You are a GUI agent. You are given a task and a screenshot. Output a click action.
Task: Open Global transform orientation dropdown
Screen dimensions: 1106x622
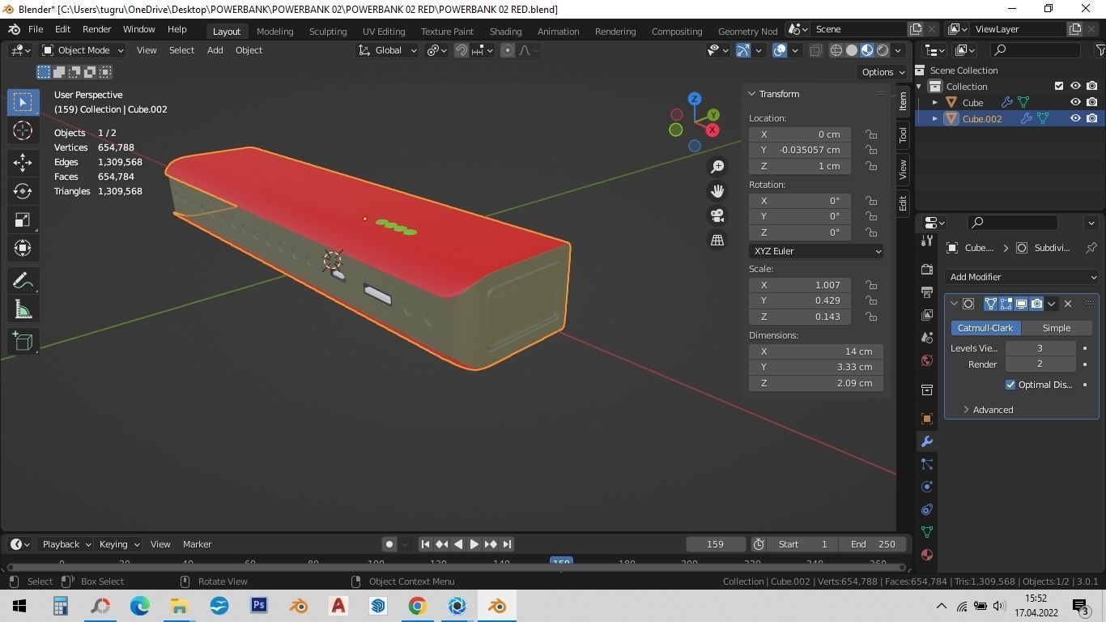point(388,50)
